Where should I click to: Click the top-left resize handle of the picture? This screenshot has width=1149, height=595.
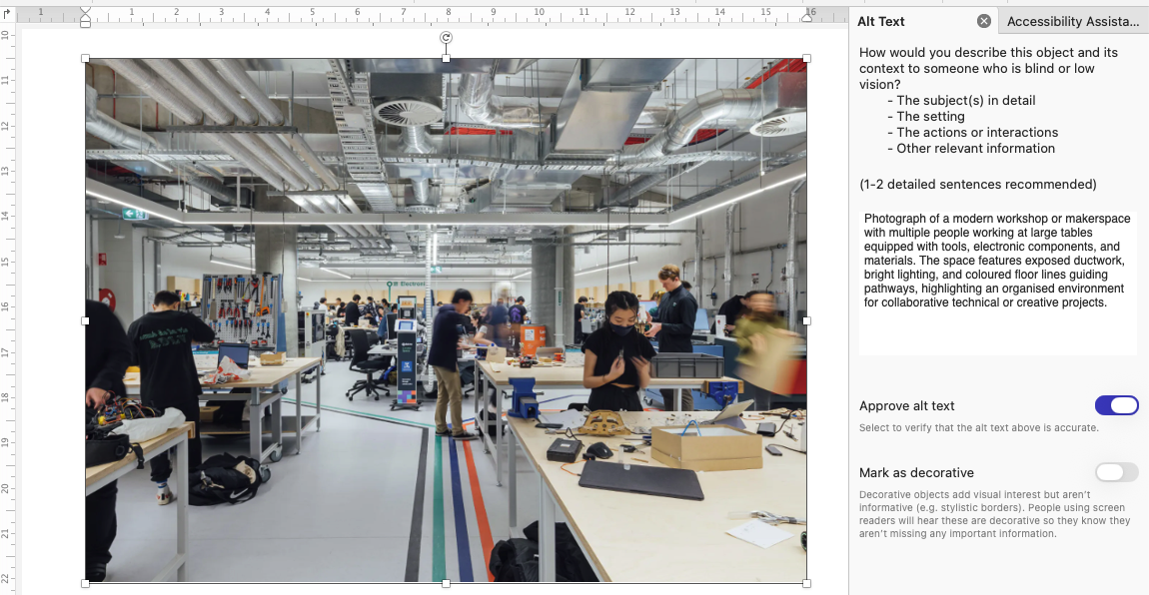pyautogui.click(x=85, y=58)
